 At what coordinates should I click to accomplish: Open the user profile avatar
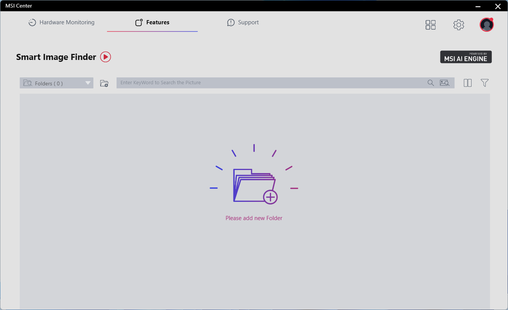click(486, 25)
